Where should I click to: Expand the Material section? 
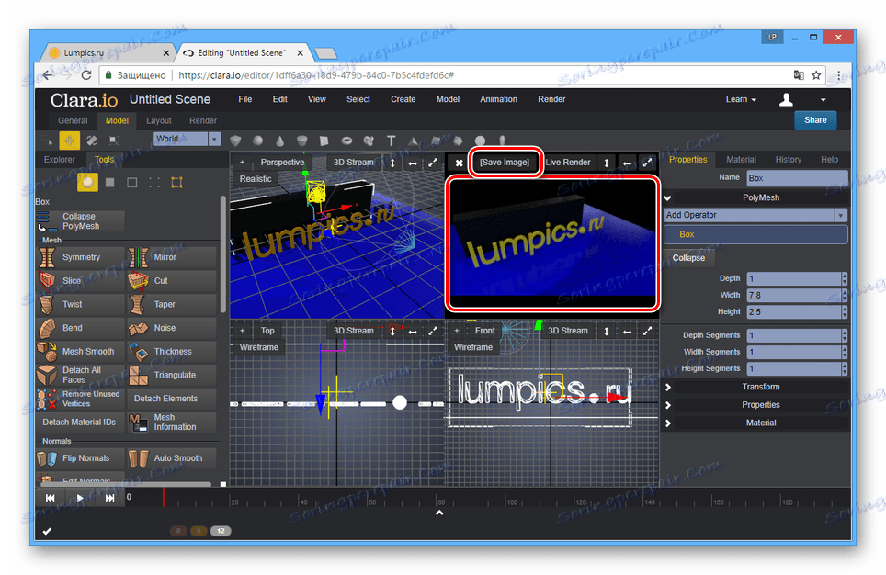(x=755, y=423)
